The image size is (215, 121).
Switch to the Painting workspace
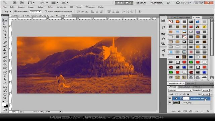(x=157, y=3)
